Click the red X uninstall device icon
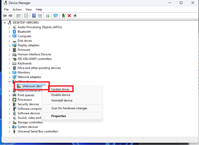Image resolution: width=199 pixels, height=145 pixels. [x=69, y=16]
